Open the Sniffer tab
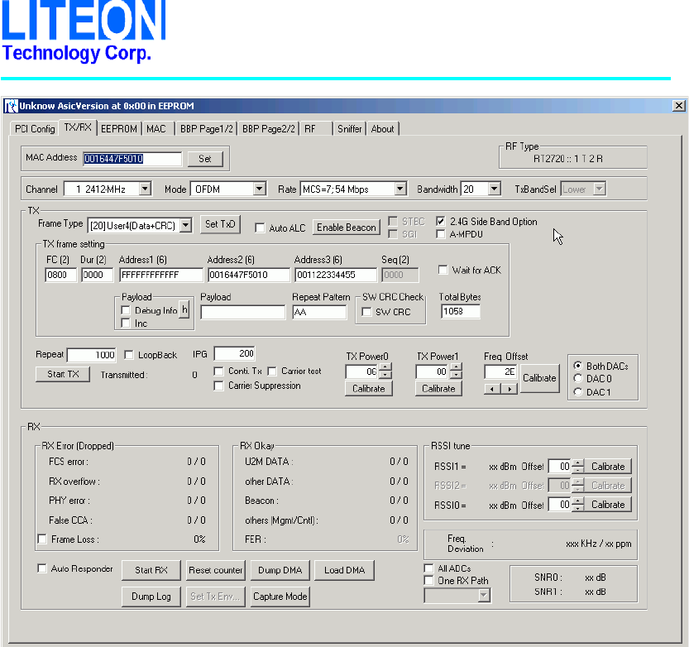The height and width of the screenshot is (647, 689). click(x=349, y=129)
